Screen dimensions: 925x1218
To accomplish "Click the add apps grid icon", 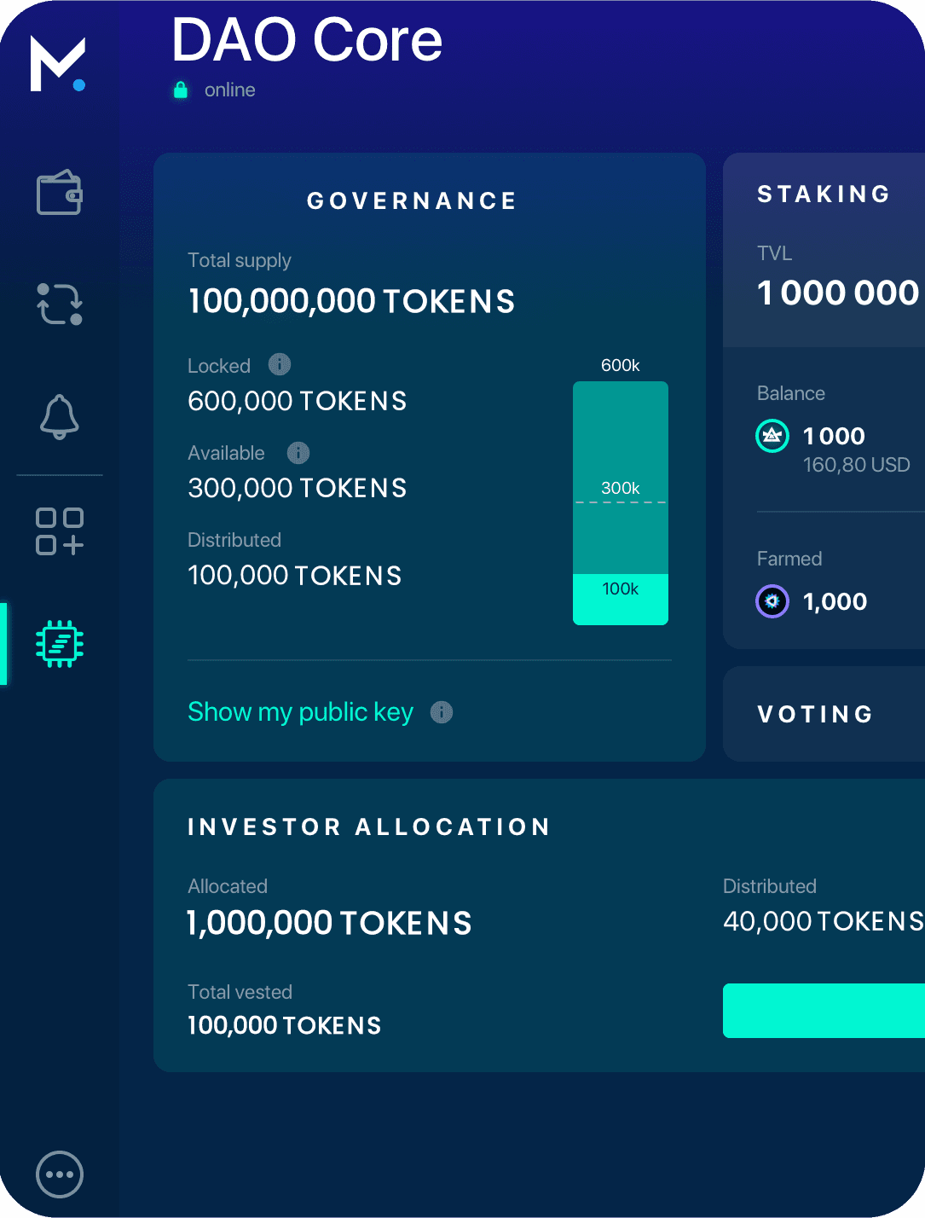I will pos(60,531).
